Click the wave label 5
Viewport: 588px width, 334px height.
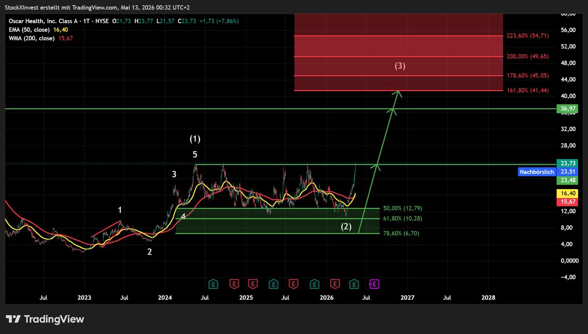pyautogui.click(x=195, y=154)
